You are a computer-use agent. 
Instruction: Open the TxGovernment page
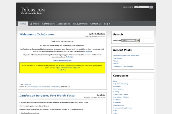coord(80,24)
